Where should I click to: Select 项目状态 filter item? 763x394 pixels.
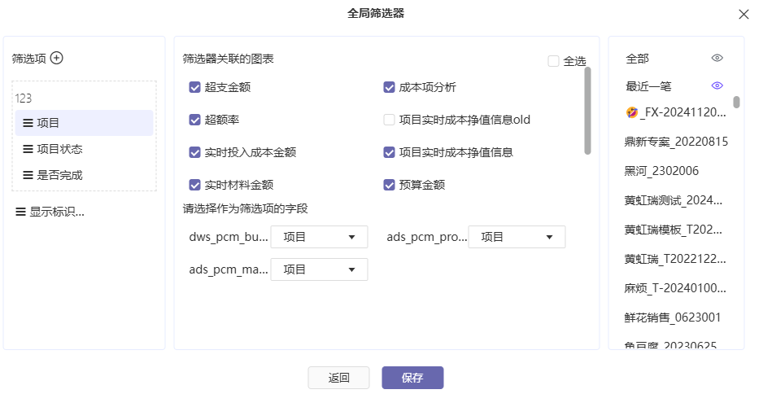click(x=84, y=149)
